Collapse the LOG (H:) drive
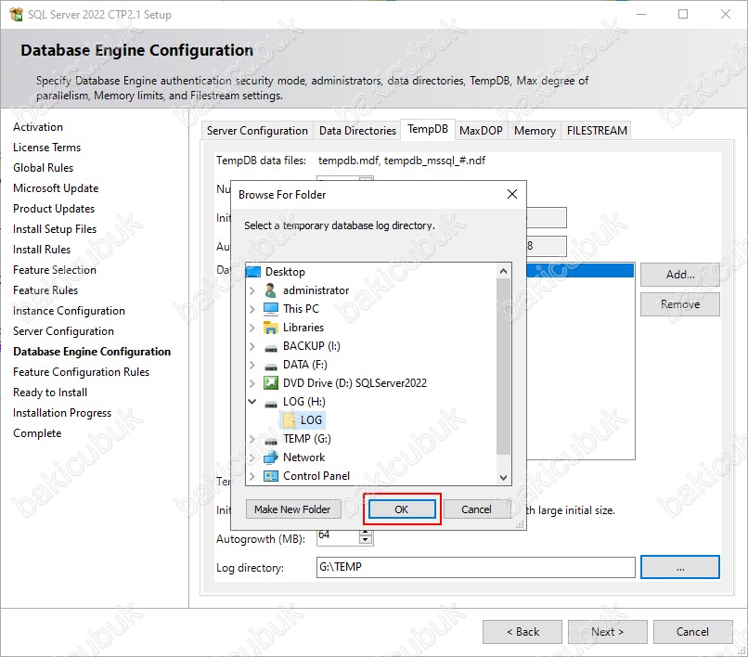This screenshot has height=657, width=748. pos(252,402)
